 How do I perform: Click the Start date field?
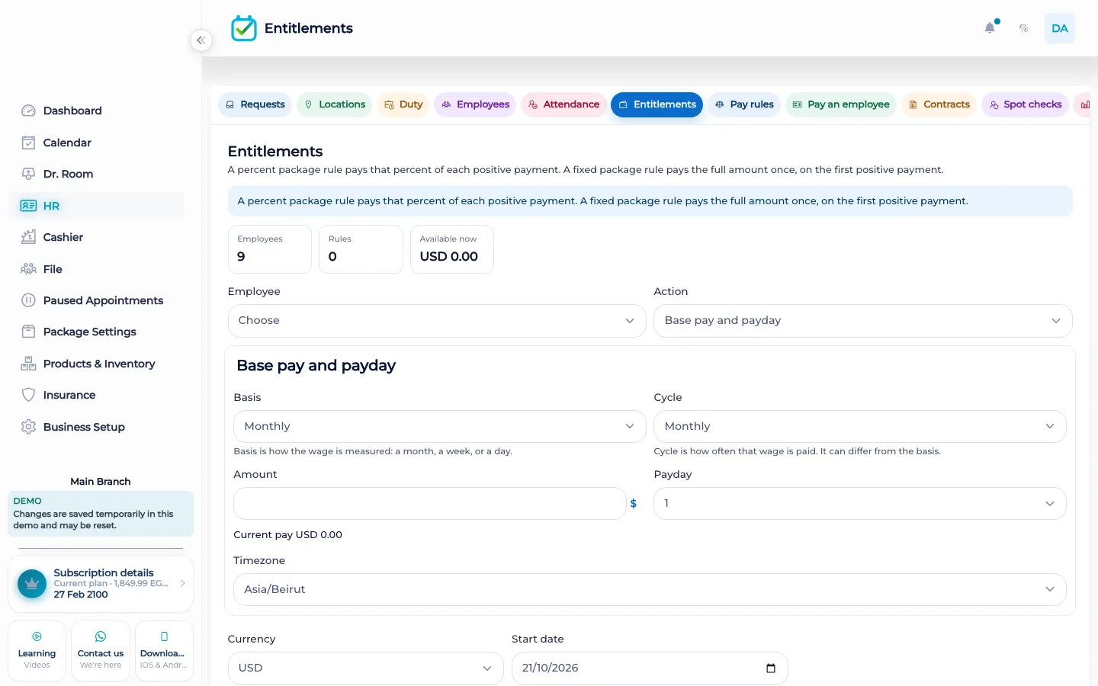[650, 668]
